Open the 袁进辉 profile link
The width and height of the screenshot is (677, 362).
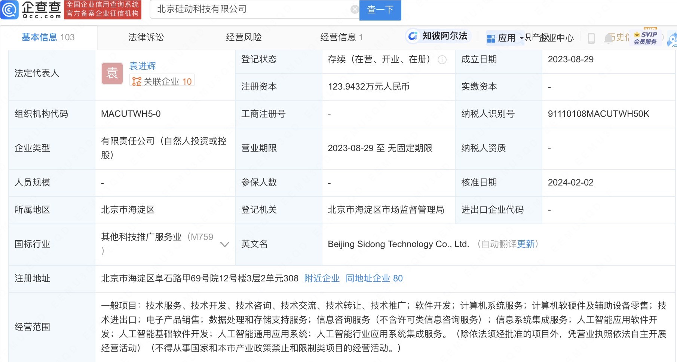(x=141, y=66)
